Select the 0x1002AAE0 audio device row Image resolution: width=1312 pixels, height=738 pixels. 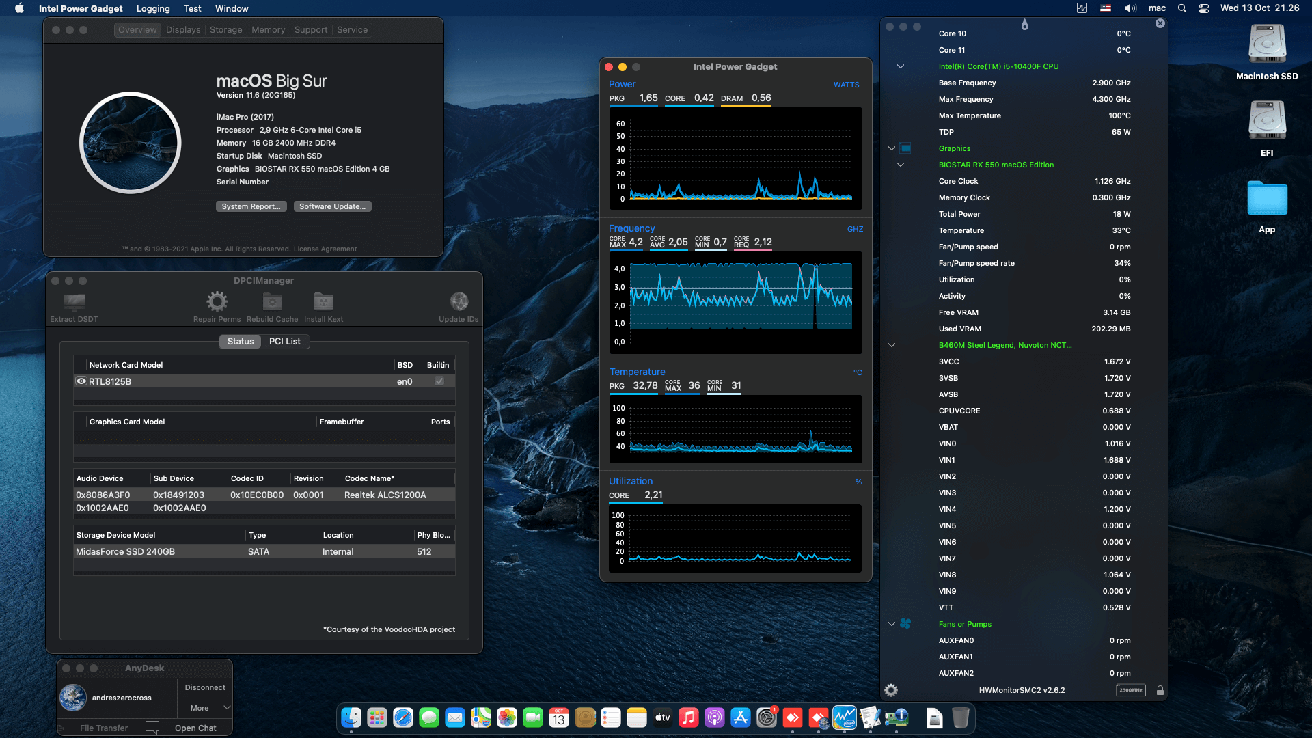click(x=264, y=508)
